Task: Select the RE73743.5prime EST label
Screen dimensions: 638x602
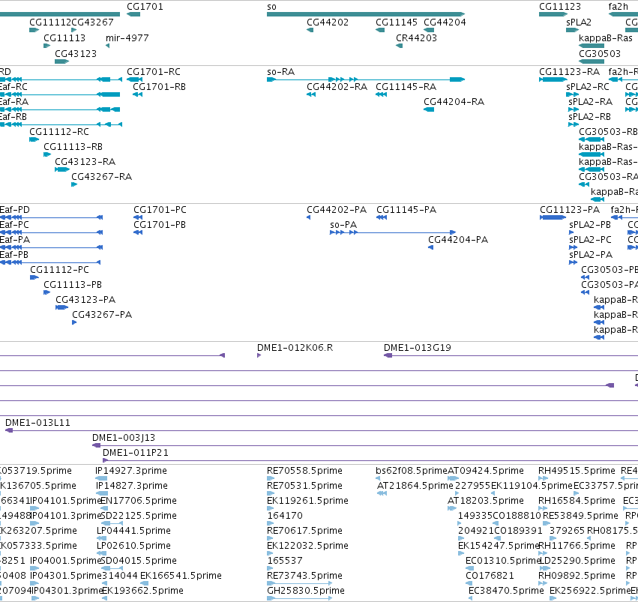Action: (304, 576)
